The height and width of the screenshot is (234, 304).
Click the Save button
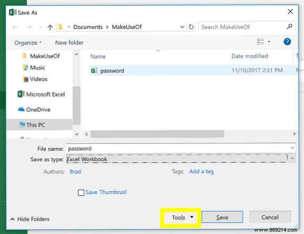(222, 217)
